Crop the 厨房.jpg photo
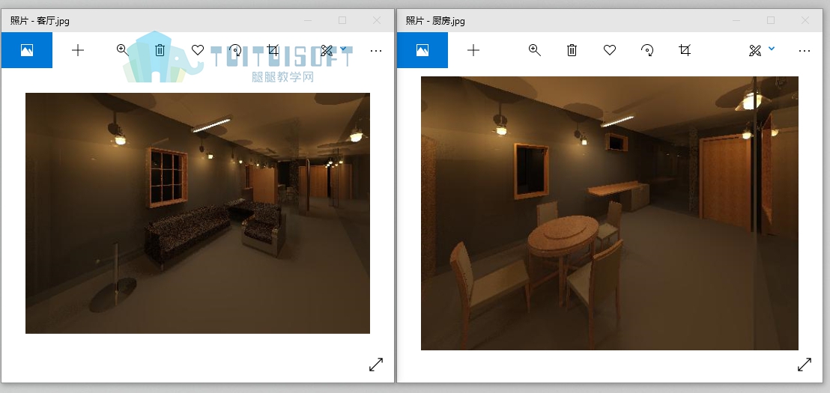Image resolution: width=830 pixels, height=393 pixels. tap(685, 50)
